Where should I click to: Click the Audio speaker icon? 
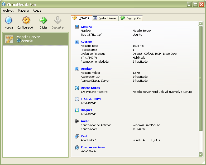tap(77, 121)
